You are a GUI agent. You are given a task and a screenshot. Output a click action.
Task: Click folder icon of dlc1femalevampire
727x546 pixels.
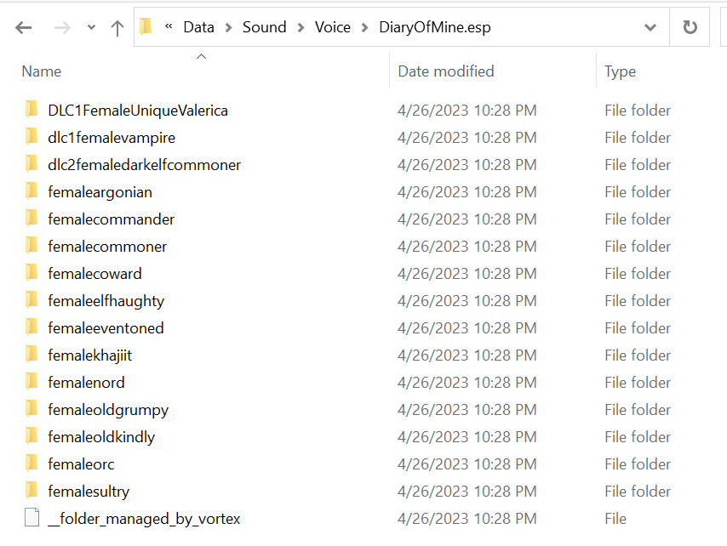[31, 137]
